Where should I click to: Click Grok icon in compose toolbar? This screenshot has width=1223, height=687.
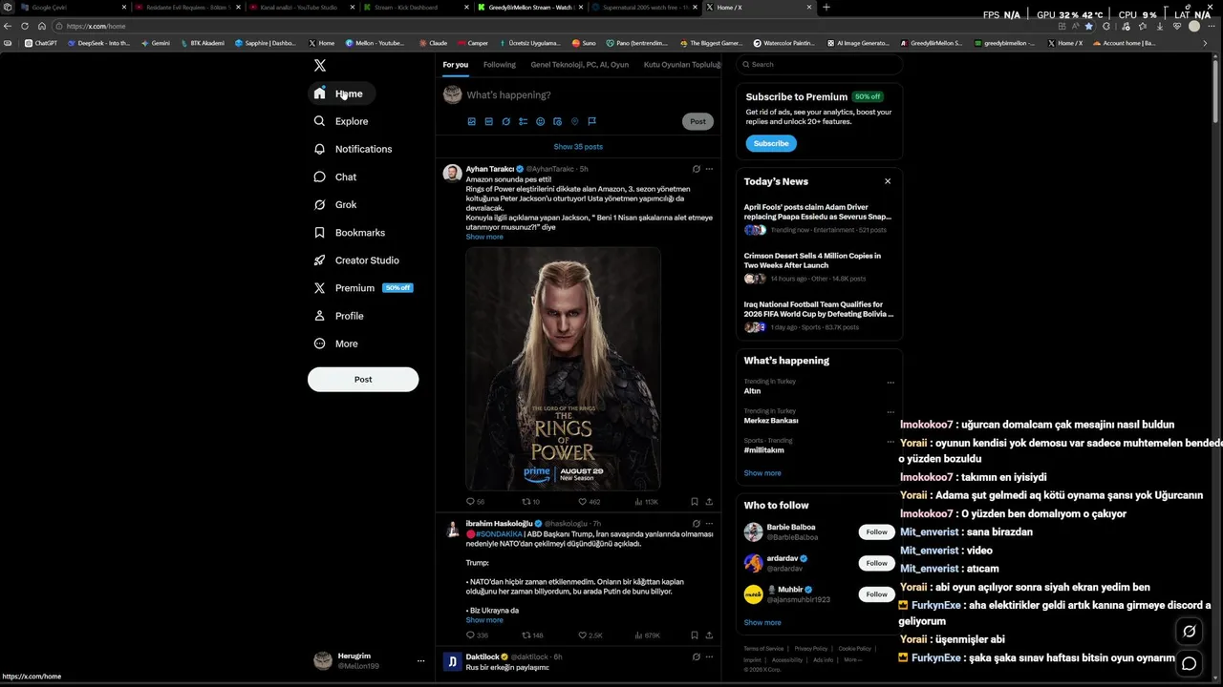[505, 121]
